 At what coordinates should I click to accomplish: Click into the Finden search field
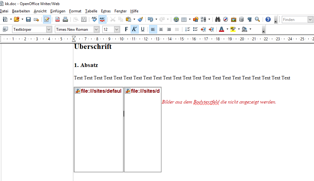coord(294,20)
